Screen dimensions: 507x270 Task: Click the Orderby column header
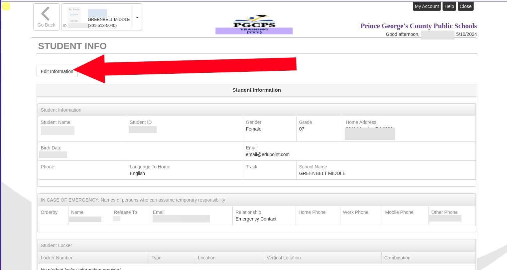pyautogui.click(x=49, y=212)
